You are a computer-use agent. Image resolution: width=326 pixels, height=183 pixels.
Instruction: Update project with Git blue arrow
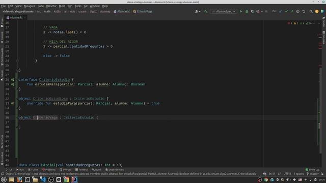point(281,11)
